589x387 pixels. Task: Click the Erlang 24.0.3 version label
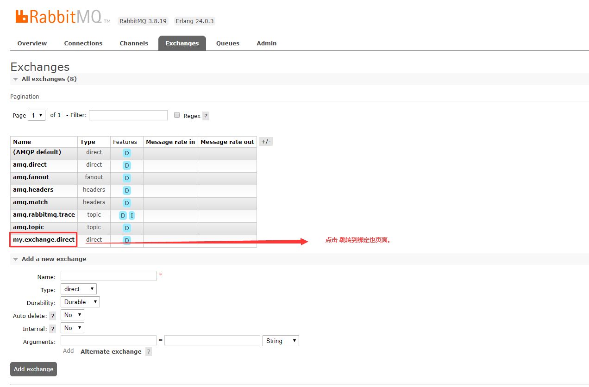pos(195,21)
